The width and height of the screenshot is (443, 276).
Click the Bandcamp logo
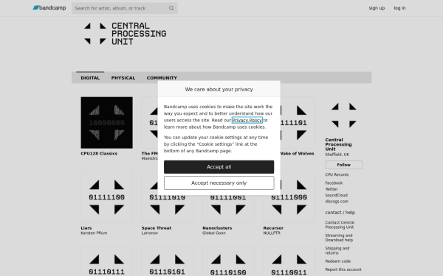point(49,8)
